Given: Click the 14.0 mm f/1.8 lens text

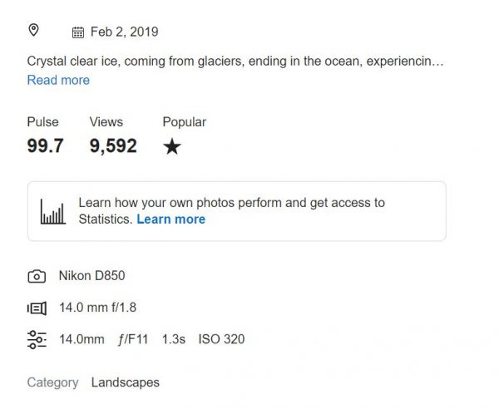Looking at the screenshot, I should [x=98, y=308].
